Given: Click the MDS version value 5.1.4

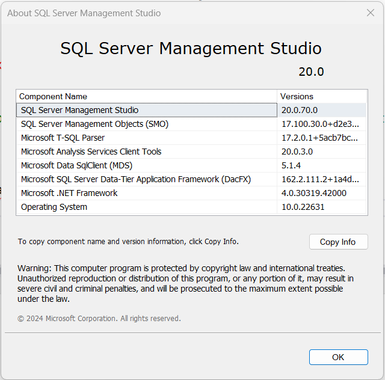Looking at the screenshot, I should click(291, 165).
